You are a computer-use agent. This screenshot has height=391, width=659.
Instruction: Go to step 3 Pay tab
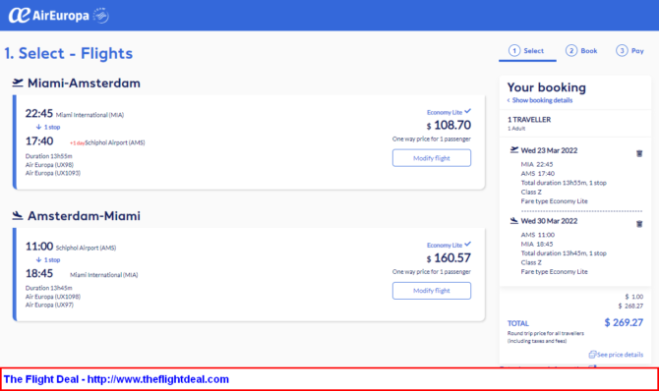pyautogui.click(x=630, y=51)
